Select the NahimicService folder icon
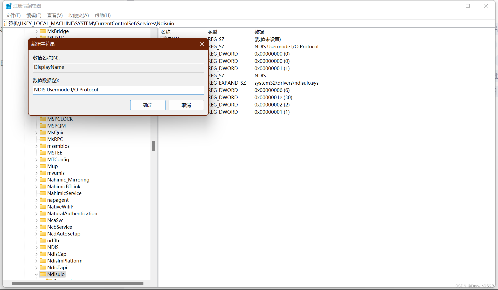This screenshot has height=290, width=498. (43, 193)
